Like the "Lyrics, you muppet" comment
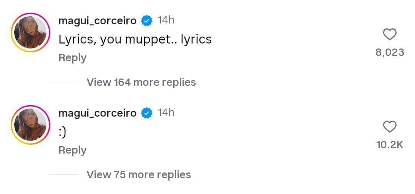 click(x=390, y=35)
